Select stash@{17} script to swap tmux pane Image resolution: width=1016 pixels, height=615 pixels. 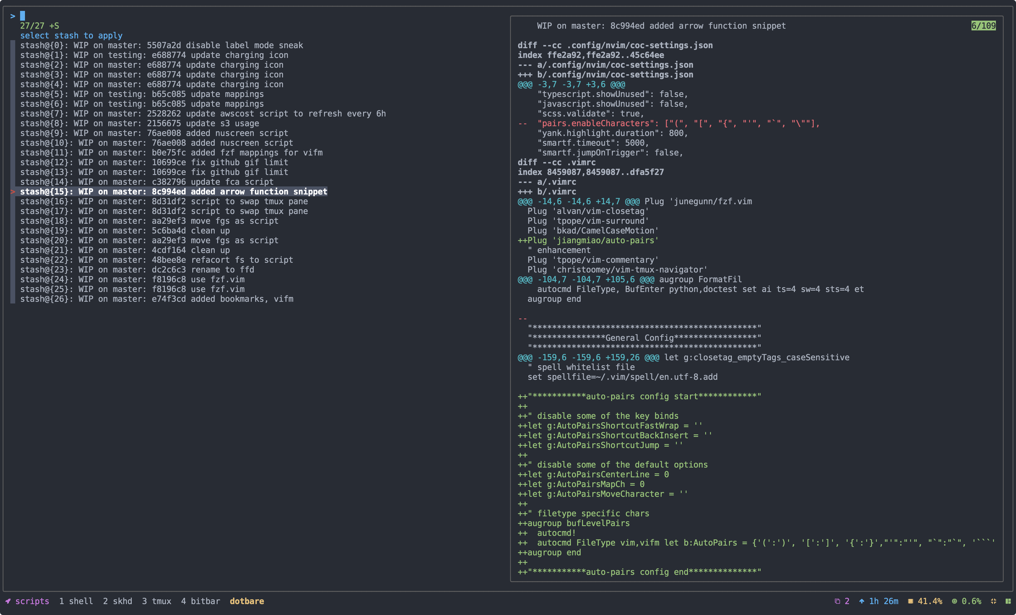click(164, 211)
